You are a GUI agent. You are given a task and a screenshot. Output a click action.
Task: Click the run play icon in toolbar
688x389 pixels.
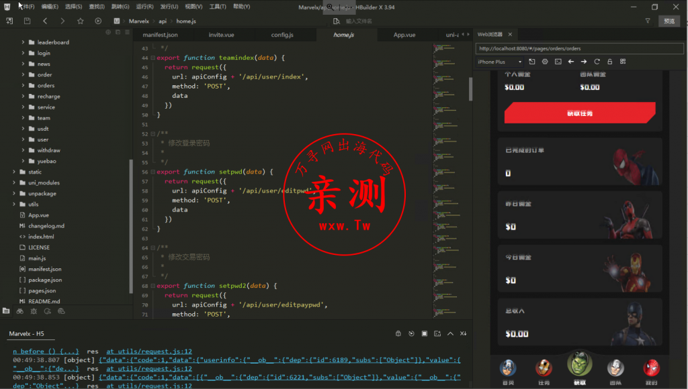(x=99, y=21)
